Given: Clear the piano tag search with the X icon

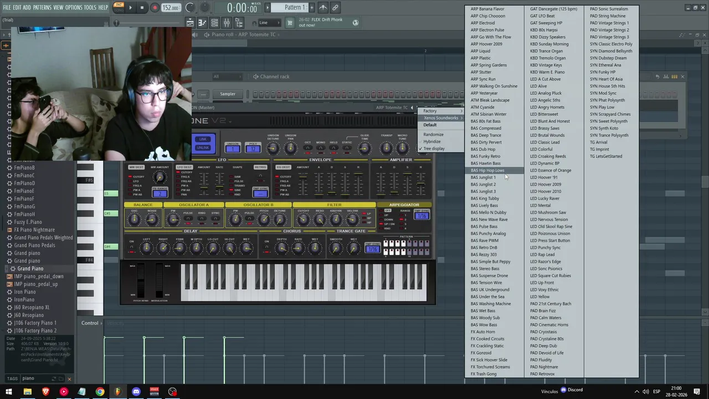Looking at the screenshot, I should click(x=69, y=378).
